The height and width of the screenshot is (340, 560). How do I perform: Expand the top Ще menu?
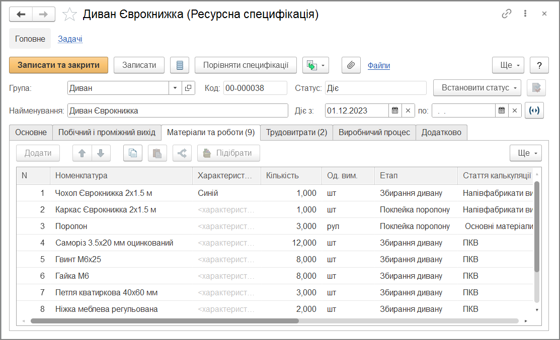pos(508,65)
